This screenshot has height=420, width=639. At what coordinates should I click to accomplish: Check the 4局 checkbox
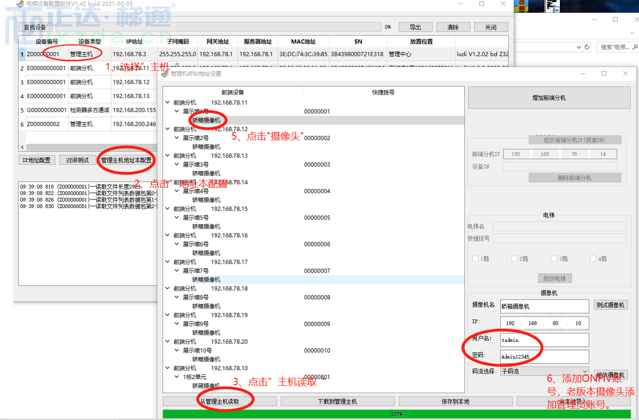(x=593, y=259)
